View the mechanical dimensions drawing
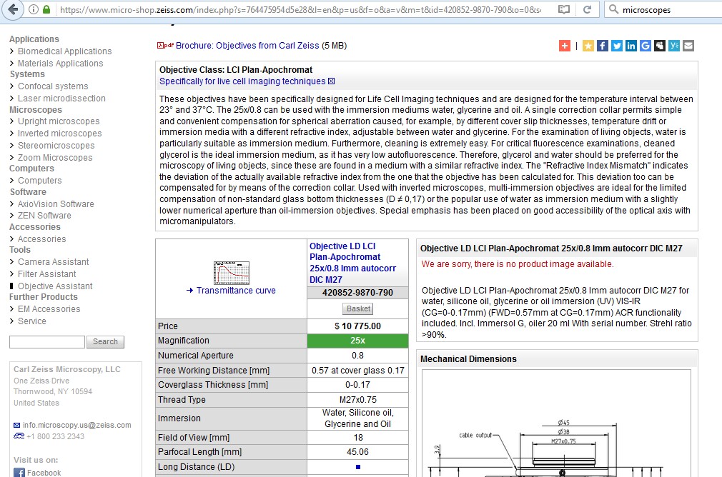The image size is (722, 477). 556,423
